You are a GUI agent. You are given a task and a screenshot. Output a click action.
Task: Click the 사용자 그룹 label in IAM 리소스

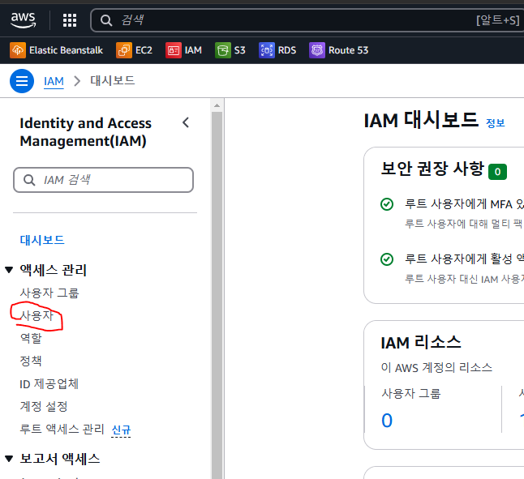411,394
